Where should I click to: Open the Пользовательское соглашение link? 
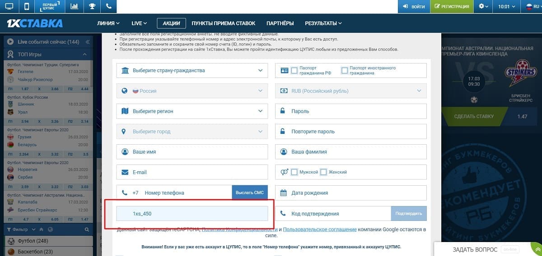pos(320,229)
